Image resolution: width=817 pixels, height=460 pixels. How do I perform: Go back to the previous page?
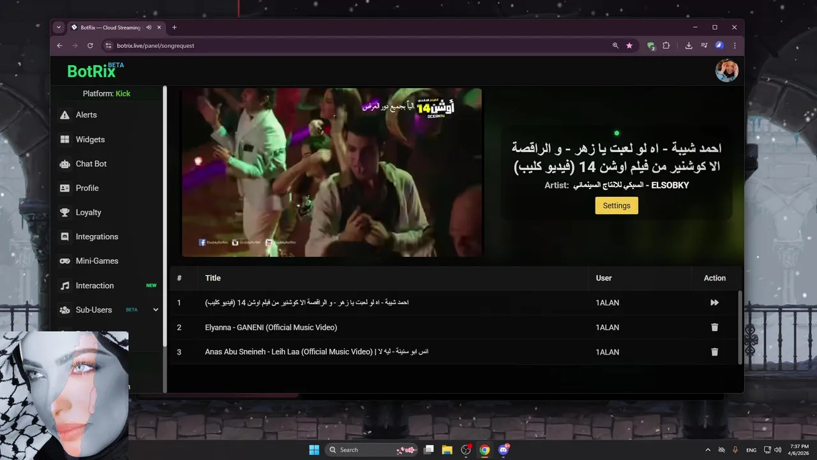[59, 45]
